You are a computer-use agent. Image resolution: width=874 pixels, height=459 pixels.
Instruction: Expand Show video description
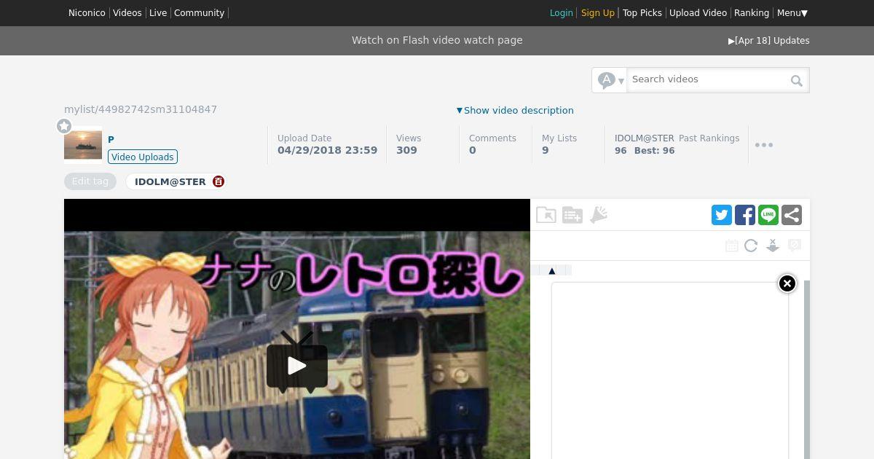(x=515, y=111)
